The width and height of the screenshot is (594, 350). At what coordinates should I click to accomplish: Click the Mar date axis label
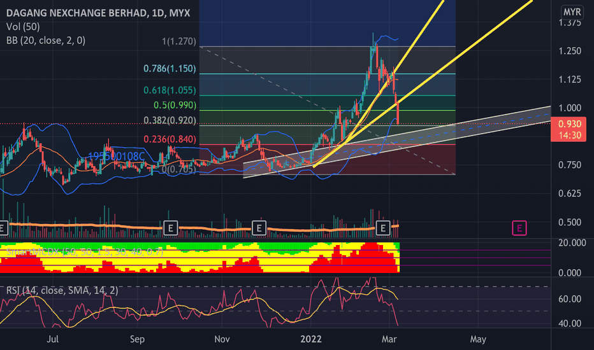(389, 339)
